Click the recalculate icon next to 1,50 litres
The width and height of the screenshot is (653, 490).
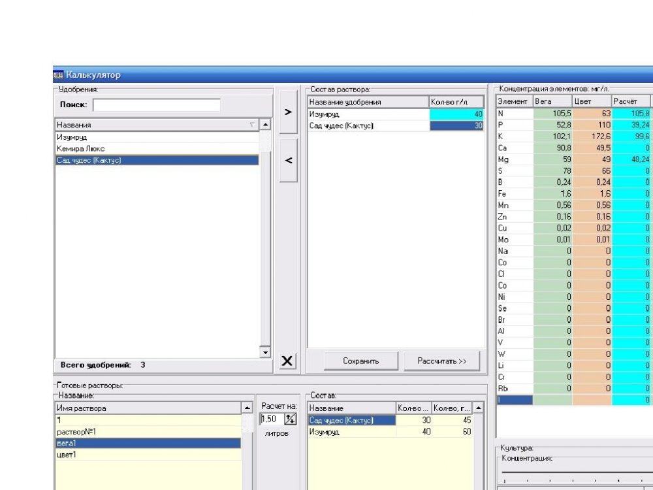(291, 419)
